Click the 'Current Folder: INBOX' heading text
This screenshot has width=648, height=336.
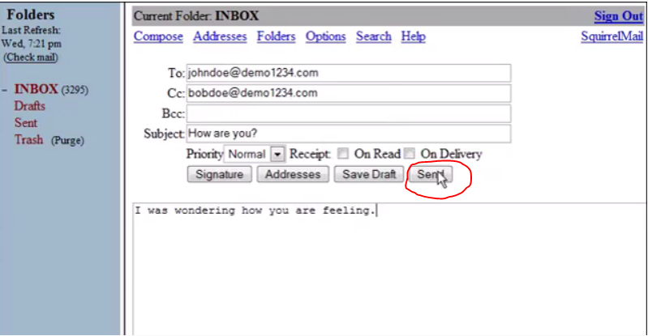pos(196,16)
